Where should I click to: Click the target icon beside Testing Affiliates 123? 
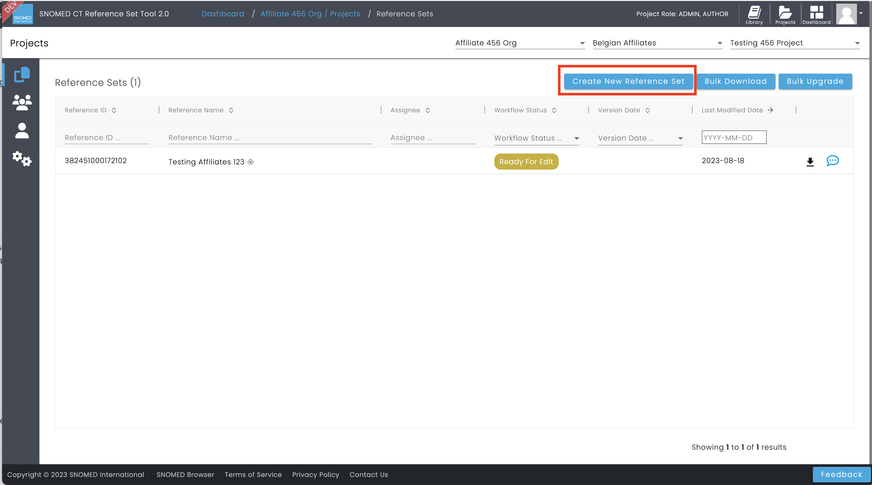(251, 162)
